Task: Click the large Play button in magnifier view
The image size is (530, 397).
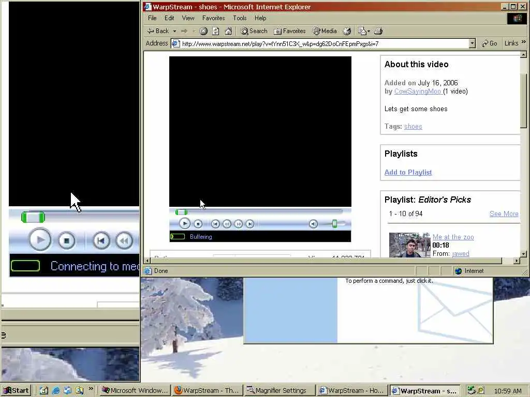Action: 40,240
